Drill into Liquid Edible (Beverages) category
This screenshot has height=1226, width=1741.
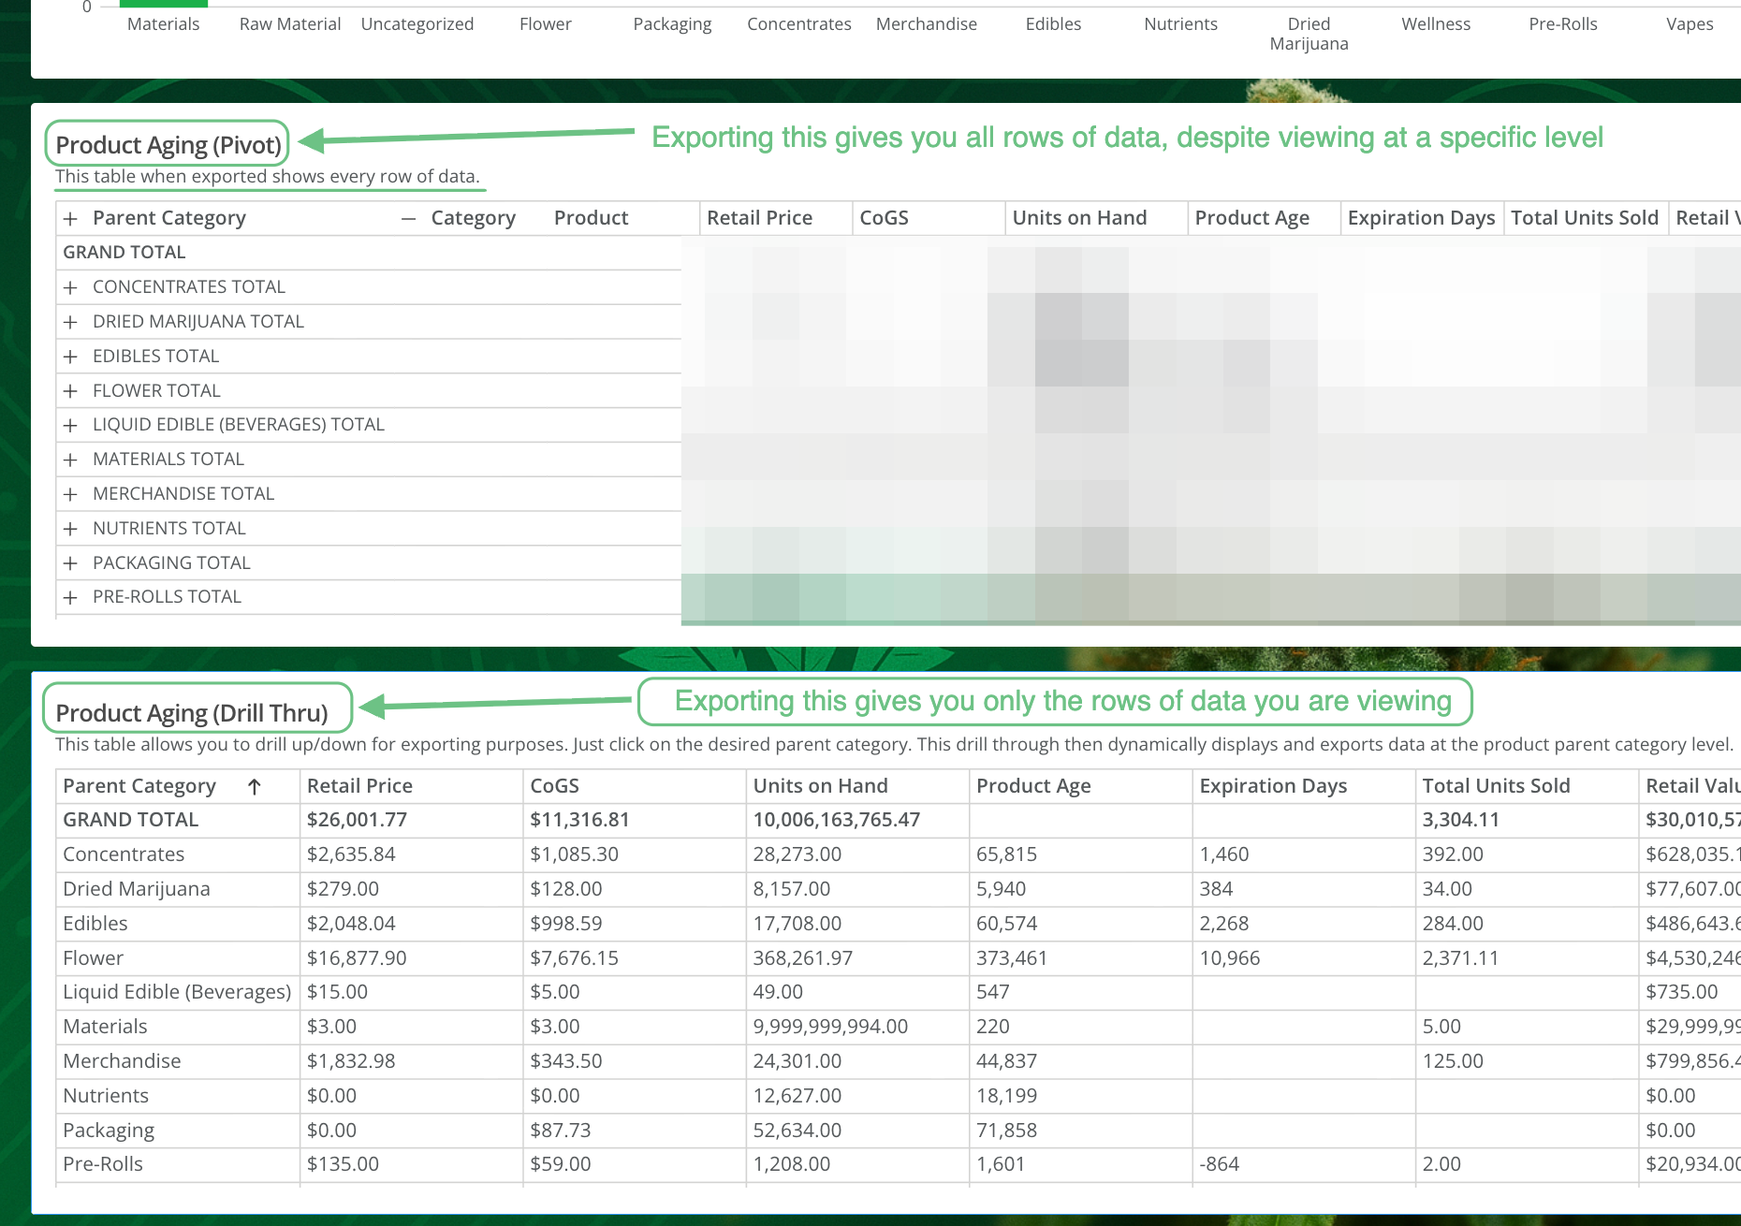177,992
